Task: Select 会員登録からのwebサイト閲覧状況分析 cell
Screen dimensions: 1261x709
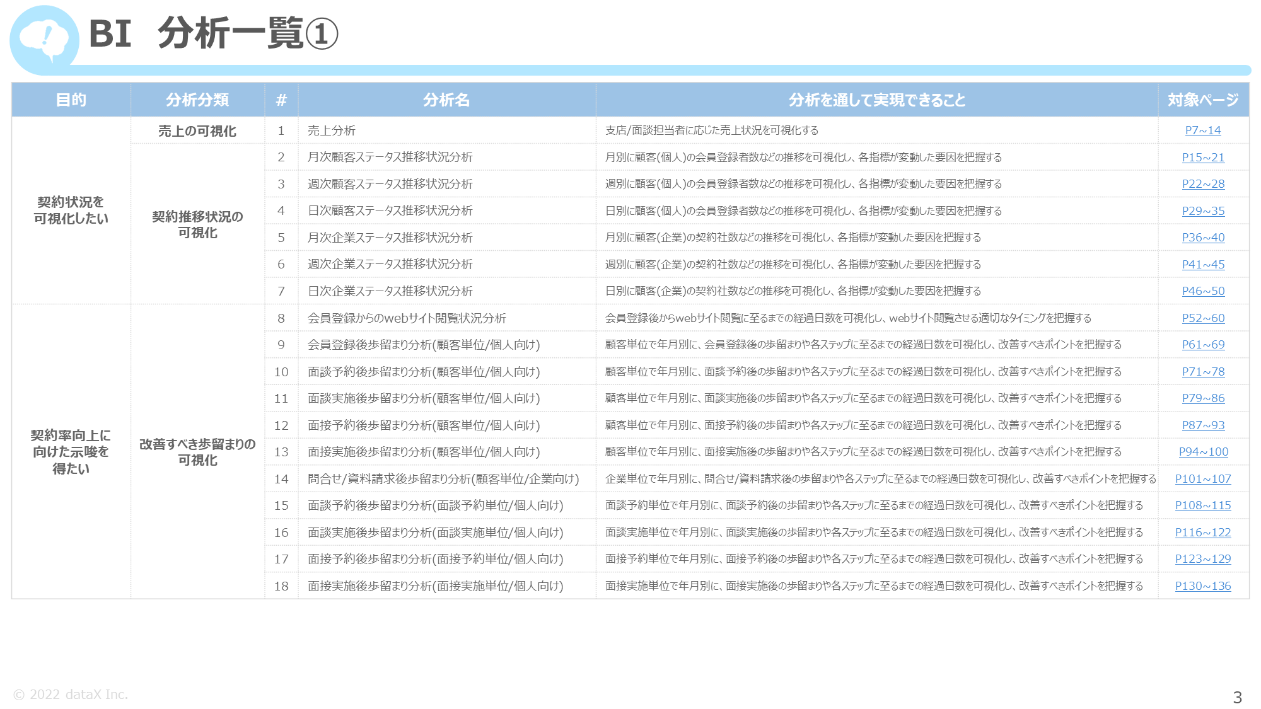Action: [446, 318]
